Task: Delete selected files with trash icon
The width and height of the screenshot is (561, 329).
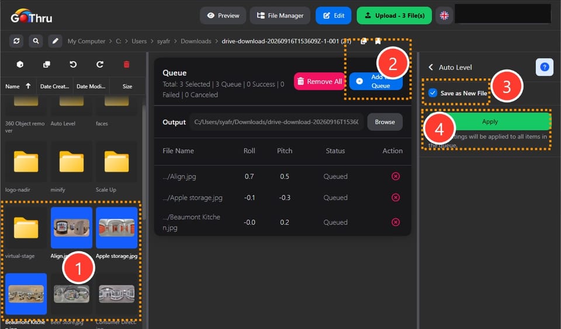Action: [126, 64]
